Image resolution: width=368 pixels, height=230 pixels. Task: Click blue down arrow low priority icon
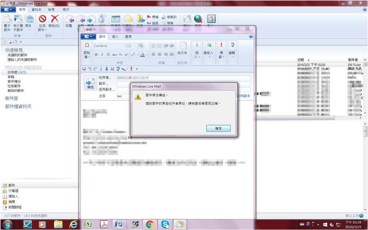[x=106, y=69]
